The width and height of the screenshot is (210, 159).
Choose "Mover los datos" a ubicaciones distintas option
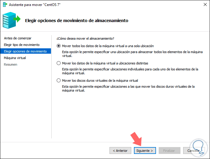click(x=58, y=63)
